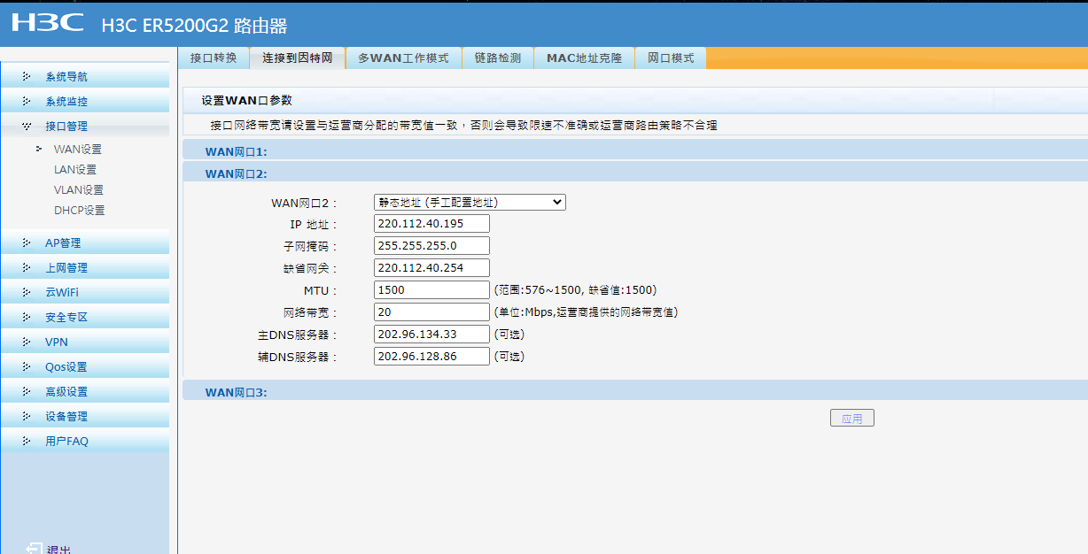The height and width of the screenshot is (554, 1088).
Task: Expand the 高级设置 menu
Action: click(x=85, y=392)
